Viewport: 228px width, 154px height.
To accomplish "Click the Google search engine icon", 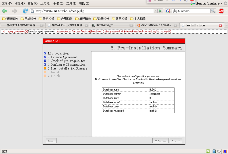I will (x=168, y=11).
